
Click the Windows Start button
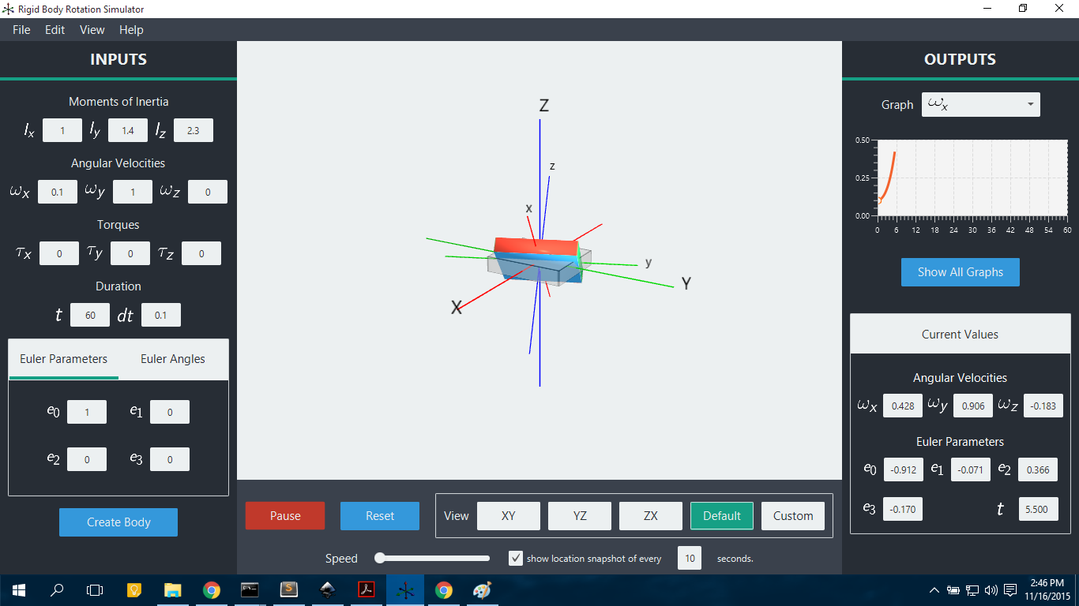coord(19,589)
